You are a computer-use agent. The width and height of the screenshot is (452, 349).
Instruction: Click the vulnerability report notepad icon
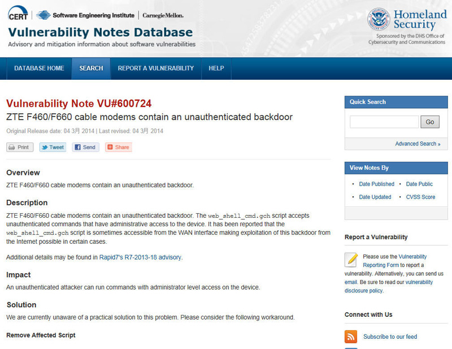click(351, 260)
